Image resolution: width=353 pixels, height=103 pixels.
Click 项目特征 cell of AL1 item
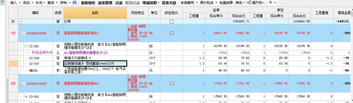coord(137,33)
